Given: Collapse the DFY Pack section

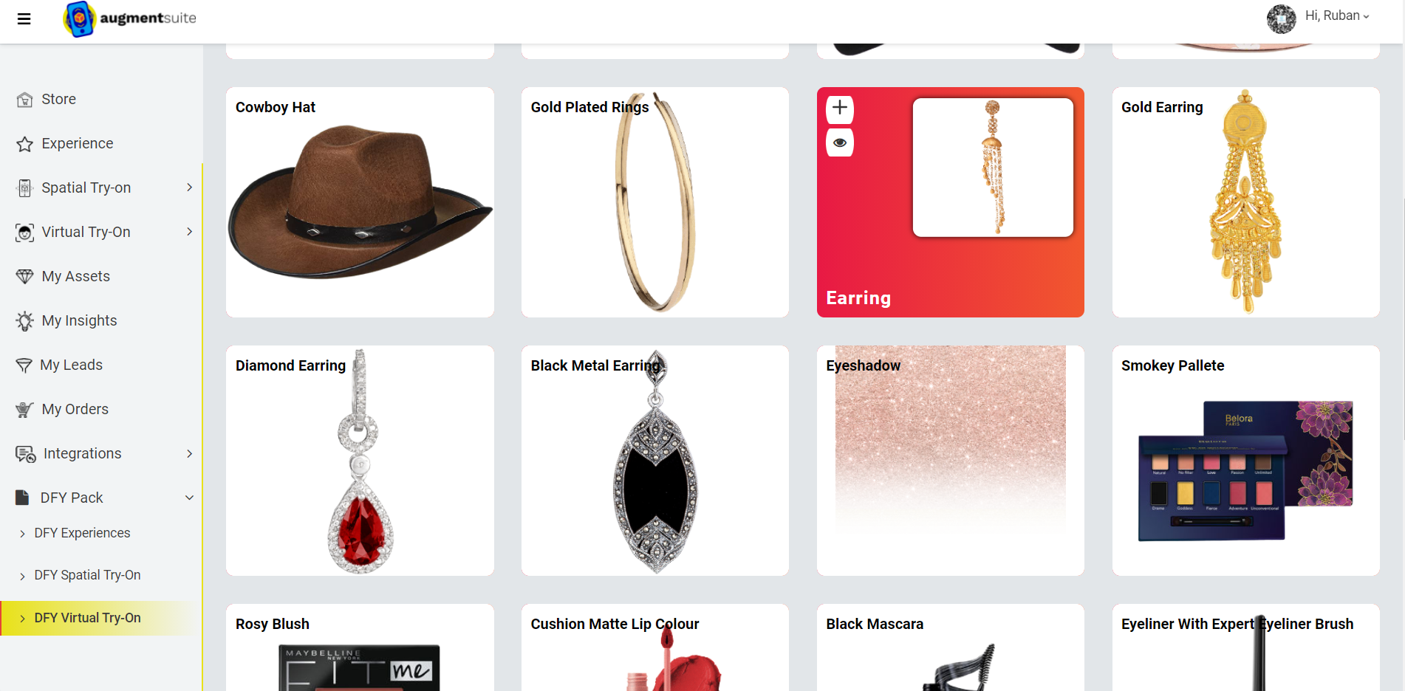Looking at the screenshot, I should [190, 498].
